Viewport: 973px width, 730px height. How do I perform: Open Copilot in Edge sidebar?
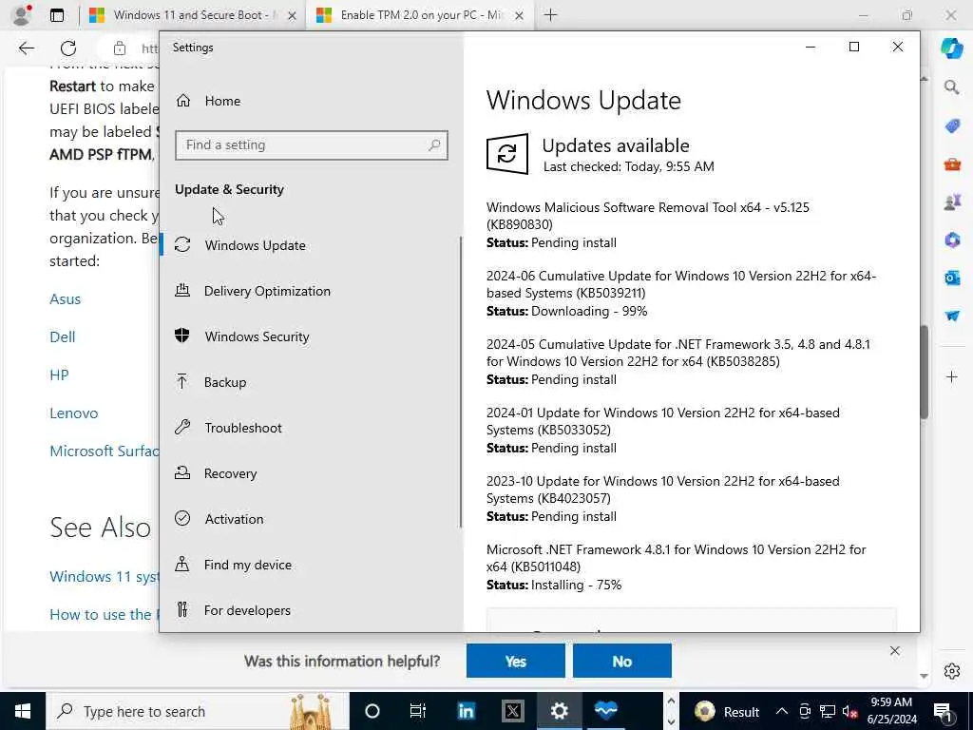(951, 48)
